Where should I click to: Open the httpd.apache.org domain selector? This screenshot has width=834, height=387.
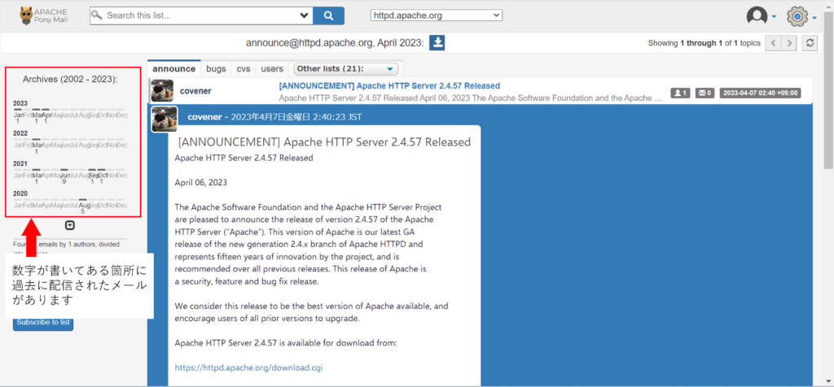pos(437,15)
